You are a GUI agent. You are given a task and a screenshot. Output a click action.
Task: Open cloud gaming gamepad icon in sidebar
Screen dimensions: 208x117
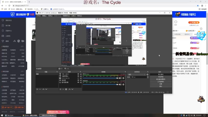click(x=3, y=36)
